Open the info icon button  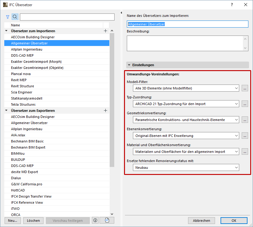pyautogui.click(x=95, y=220)
